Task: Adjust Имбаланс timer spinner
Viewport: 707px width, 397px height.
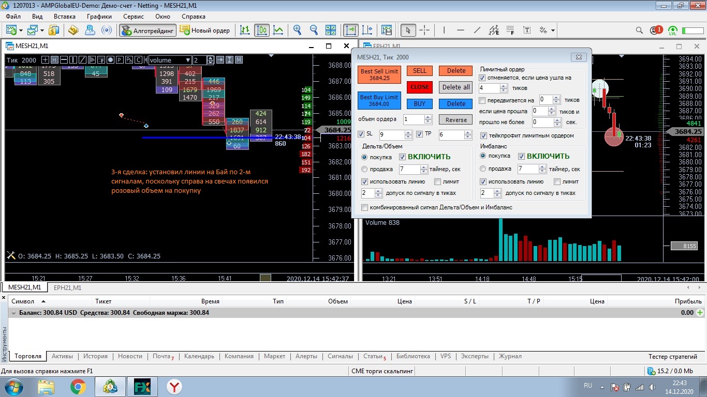Action: (x=542, y=169)
